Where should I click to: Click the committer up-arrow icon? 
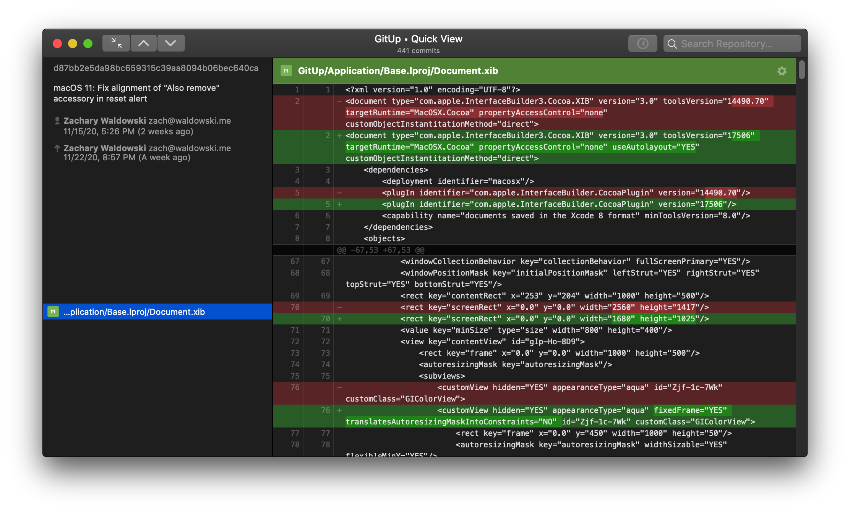click(57, 148)
